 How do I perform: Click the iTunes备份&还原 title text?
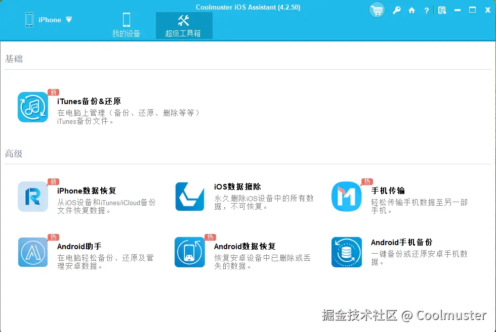(89, 101)
